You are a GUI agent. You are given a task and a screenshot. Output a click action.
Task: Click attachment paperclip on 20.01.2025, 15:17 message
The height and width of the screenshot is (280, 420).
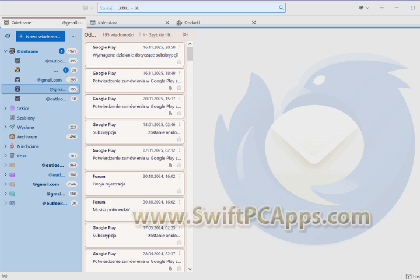click(x=170, y=113)
